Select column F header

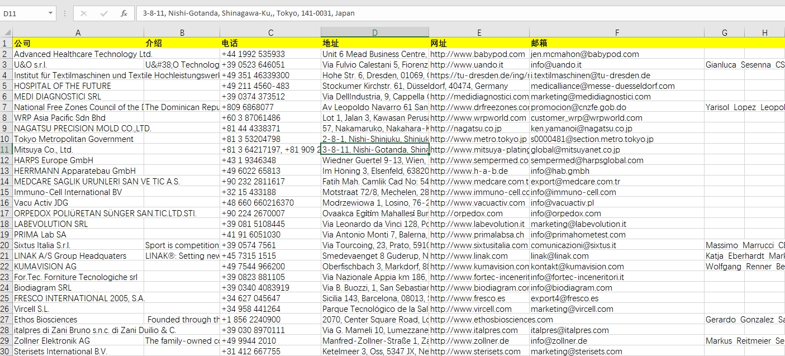tap(617, 32)
